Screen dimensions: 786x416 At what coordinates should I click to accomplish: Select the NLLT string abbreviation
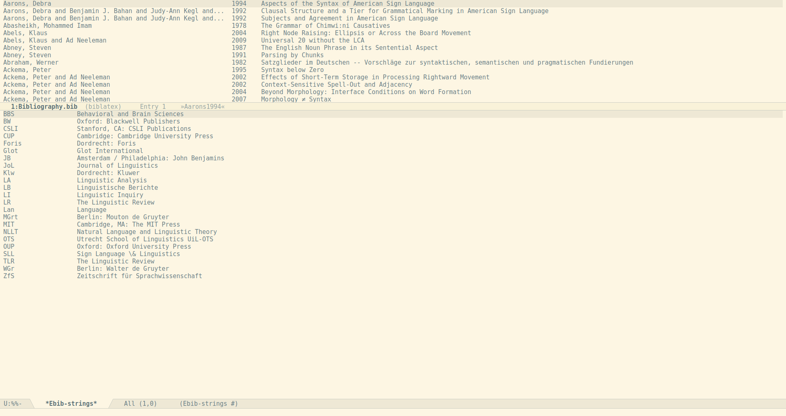pyautogui.click(x=11, y=232)
